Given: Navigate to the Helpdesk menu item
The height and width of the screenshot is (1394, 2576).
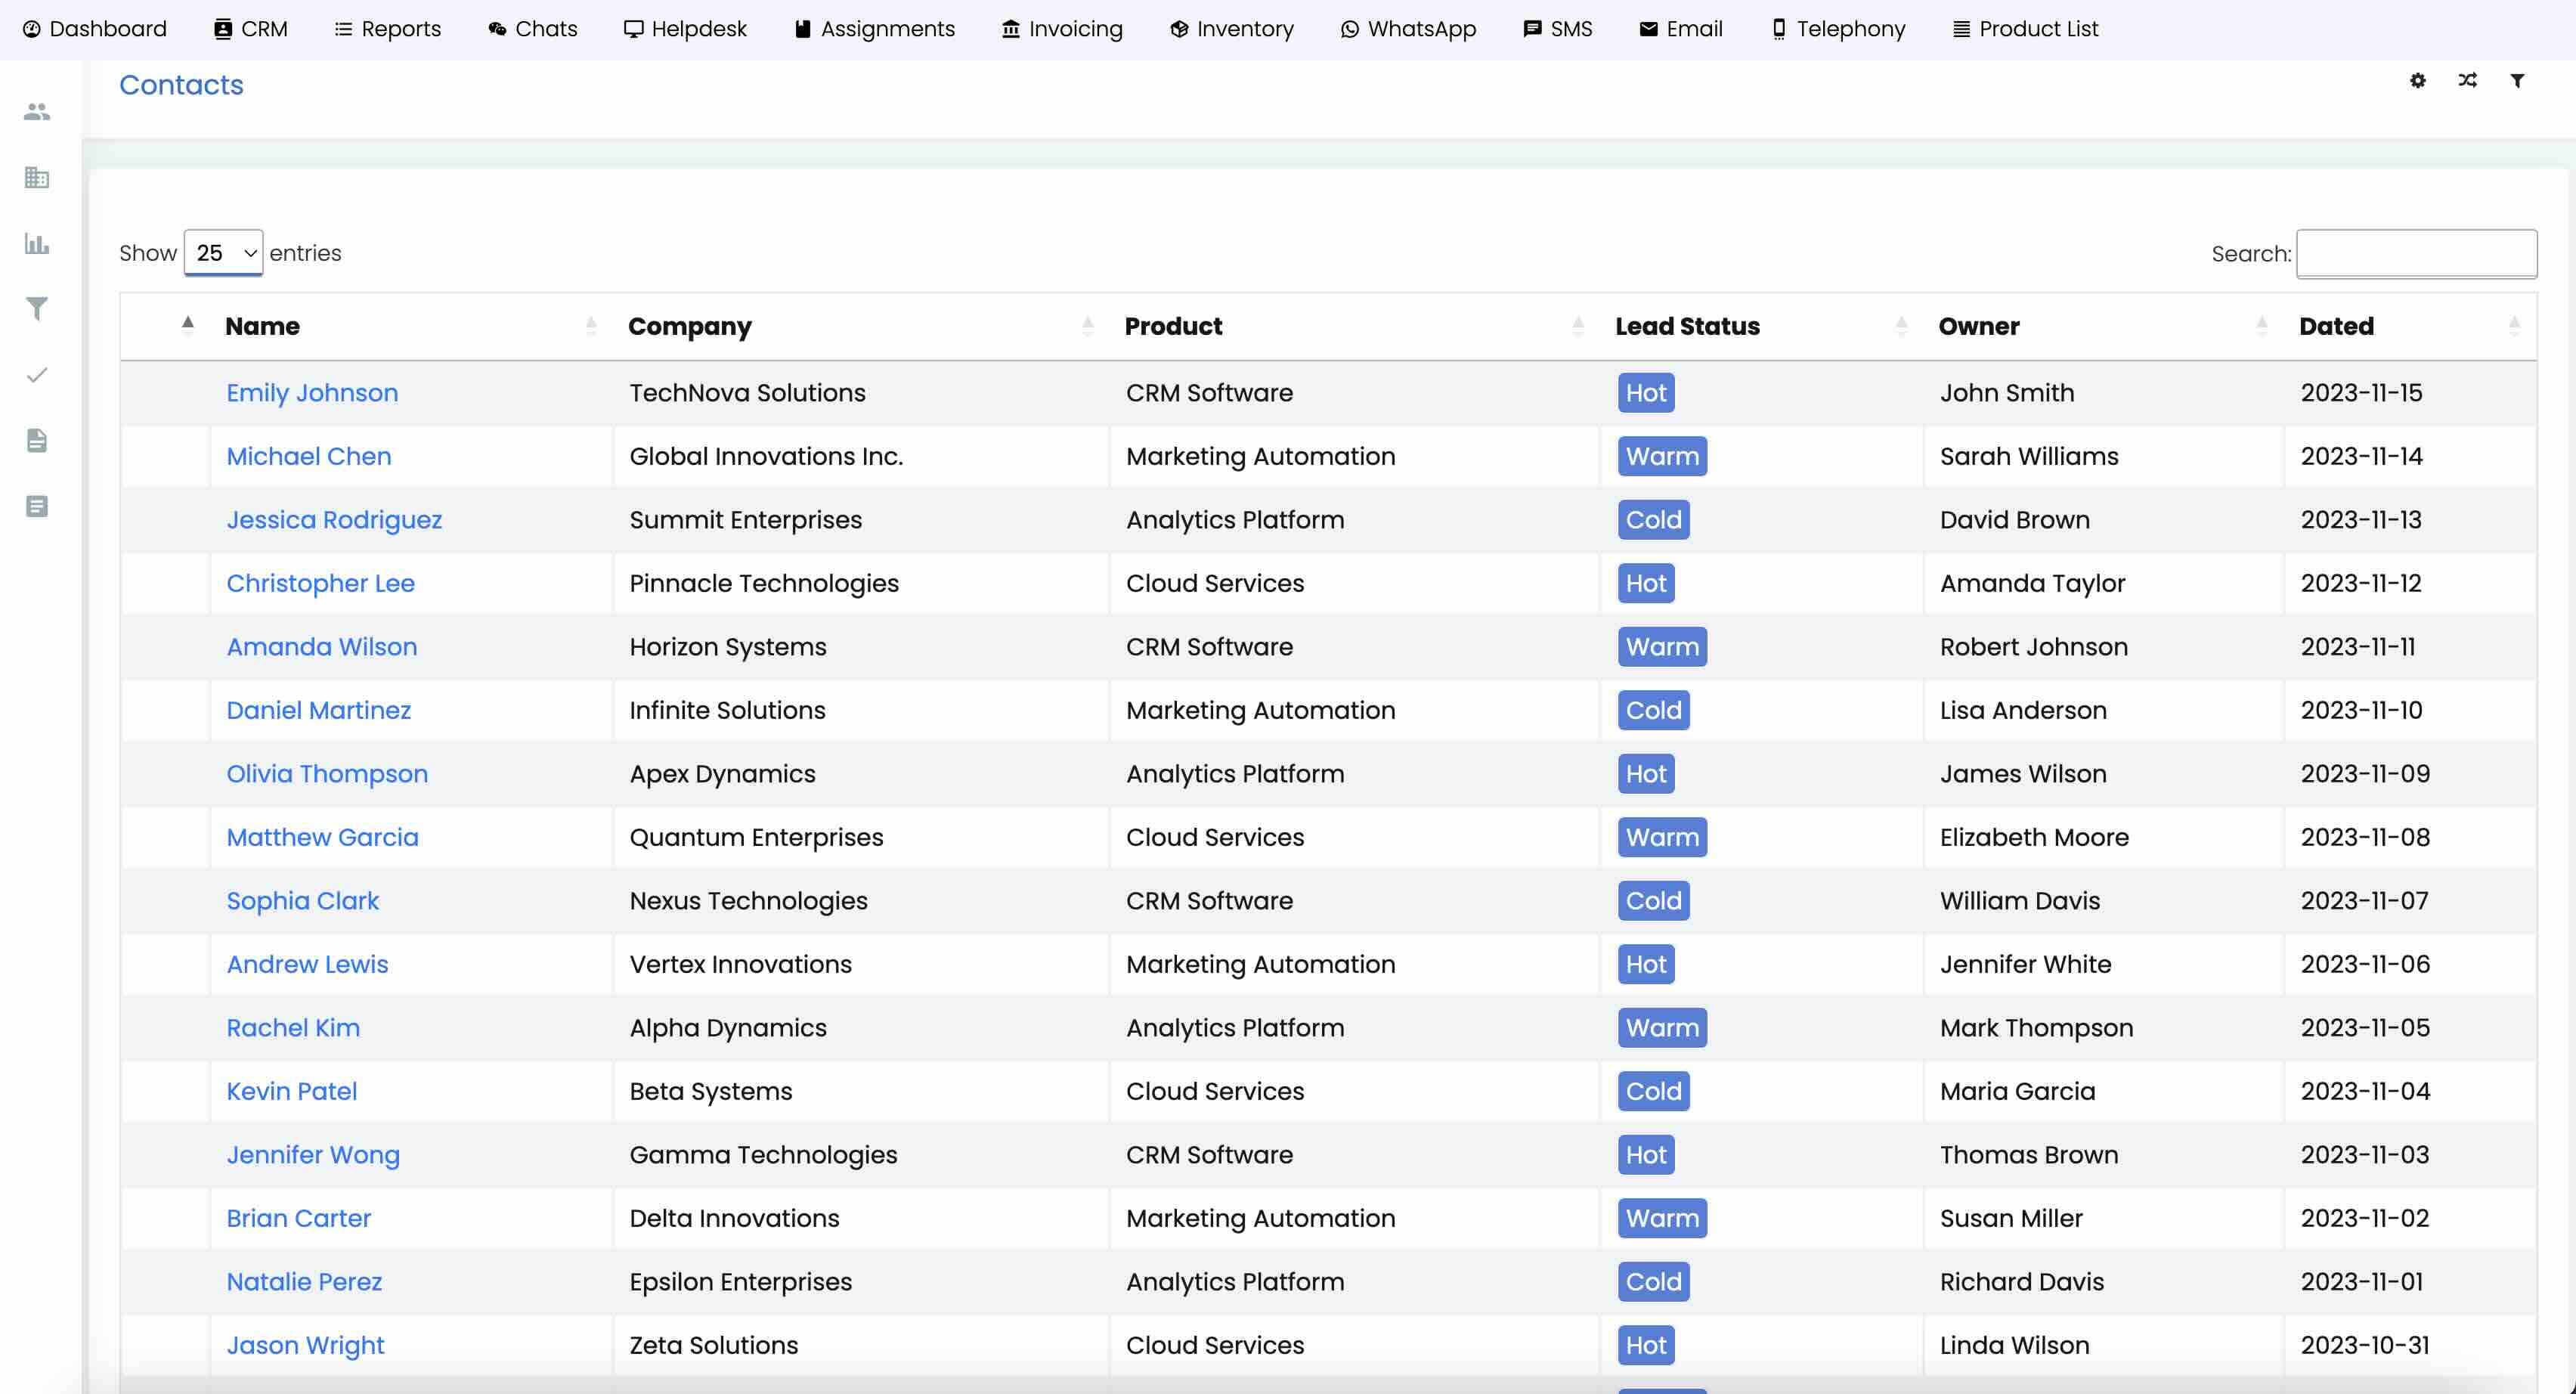Looking at the screenshot, I should coord(686,28).
